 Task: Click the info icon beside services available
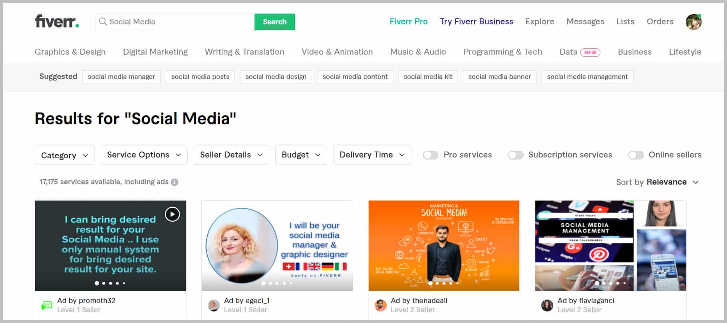click(x=175, y=182)
